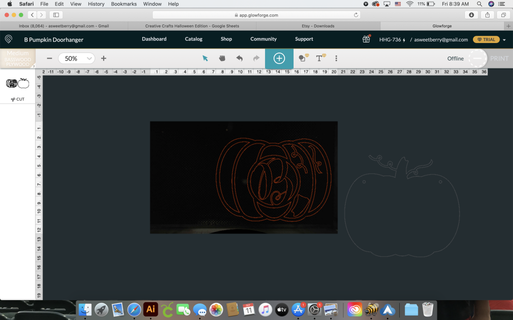Open Spotlight search in menu bar
The width and height of the screenshot is (513, 320).
[x=479, y=4]
